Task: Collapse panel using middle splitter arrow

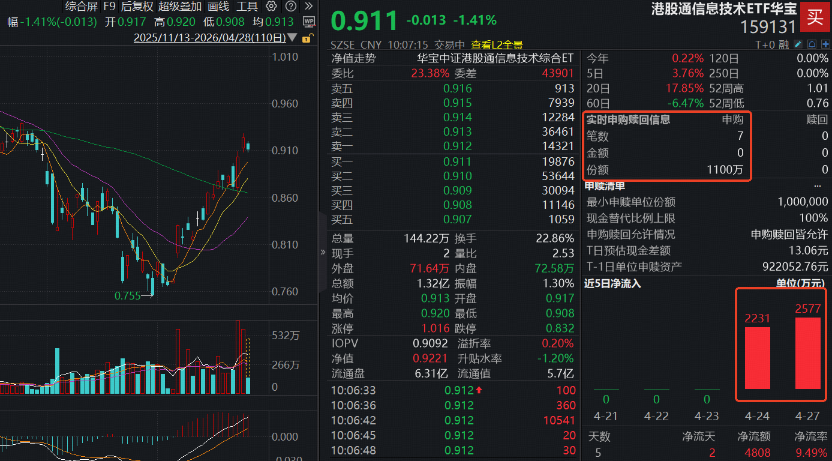Action: tap(323, 252)
